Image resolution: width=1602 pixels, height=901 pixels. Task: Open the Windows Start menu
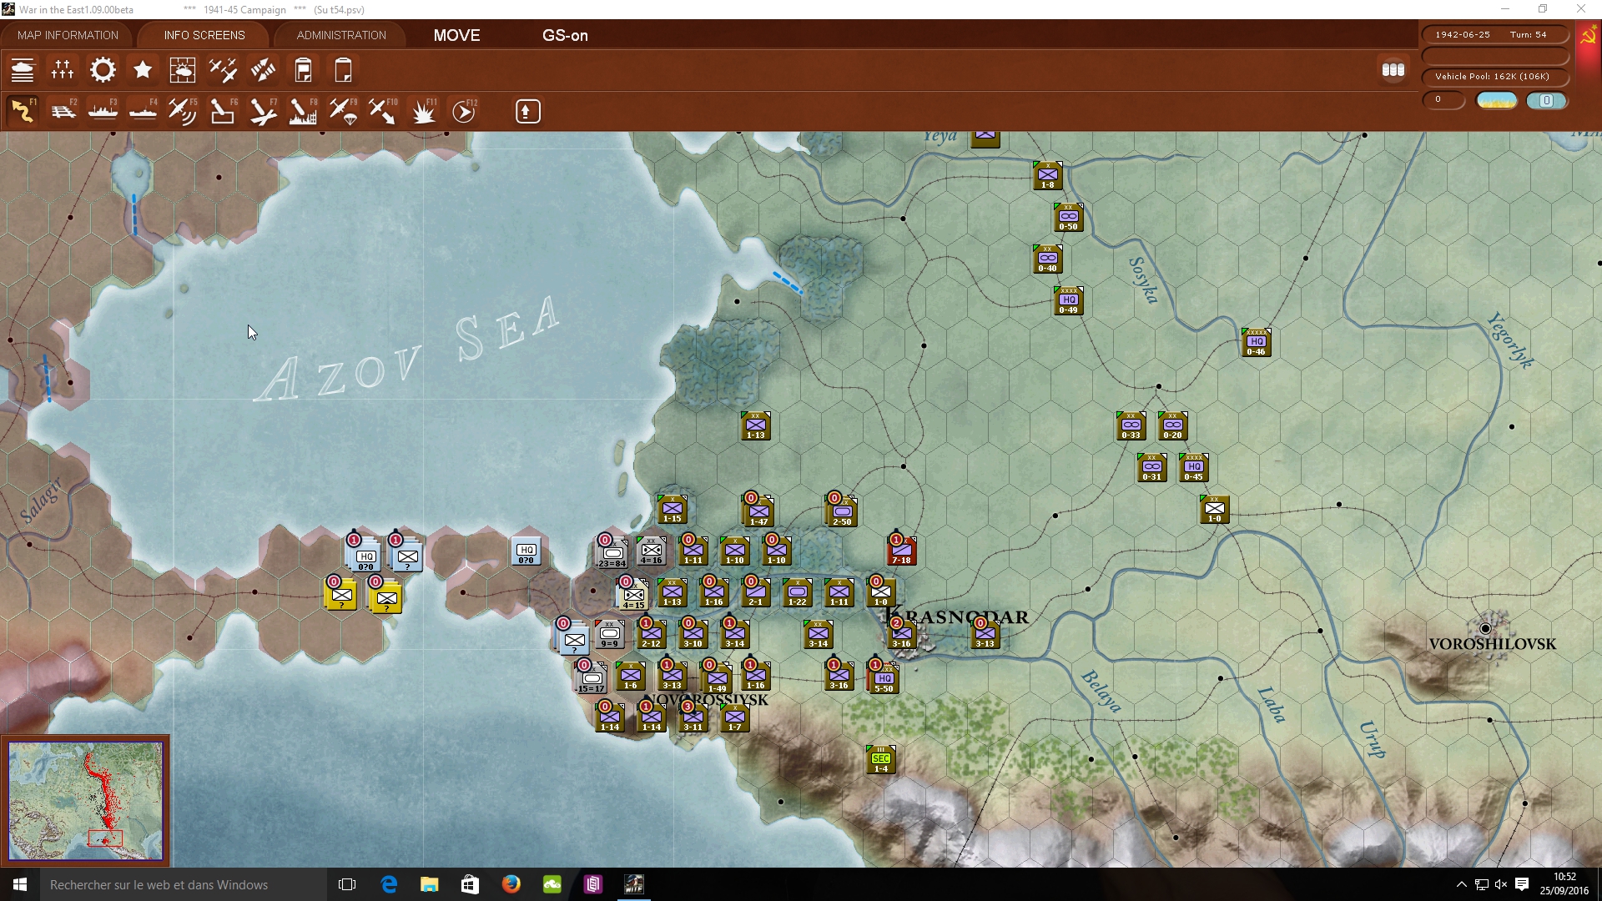[20, 884]
